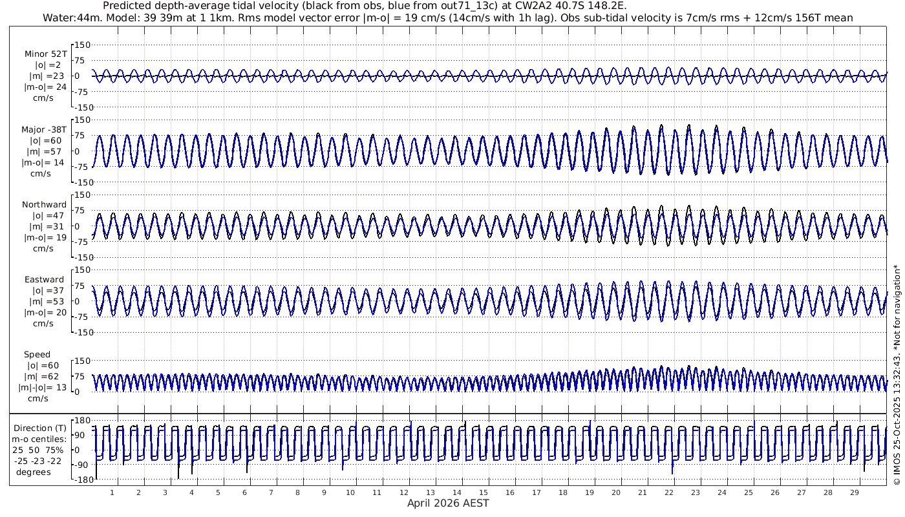This screenshot has width=905, height=517.
Task: Select the "Major -38T" panel label
Action: point(44,129)
